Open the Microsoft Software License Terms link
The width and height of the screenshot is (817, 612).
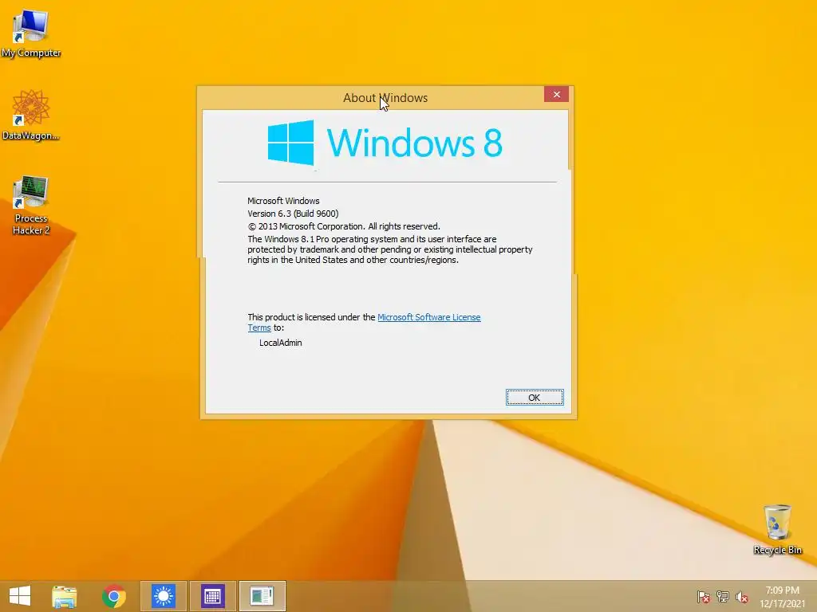pyautogui.click(x=428, y=317)
